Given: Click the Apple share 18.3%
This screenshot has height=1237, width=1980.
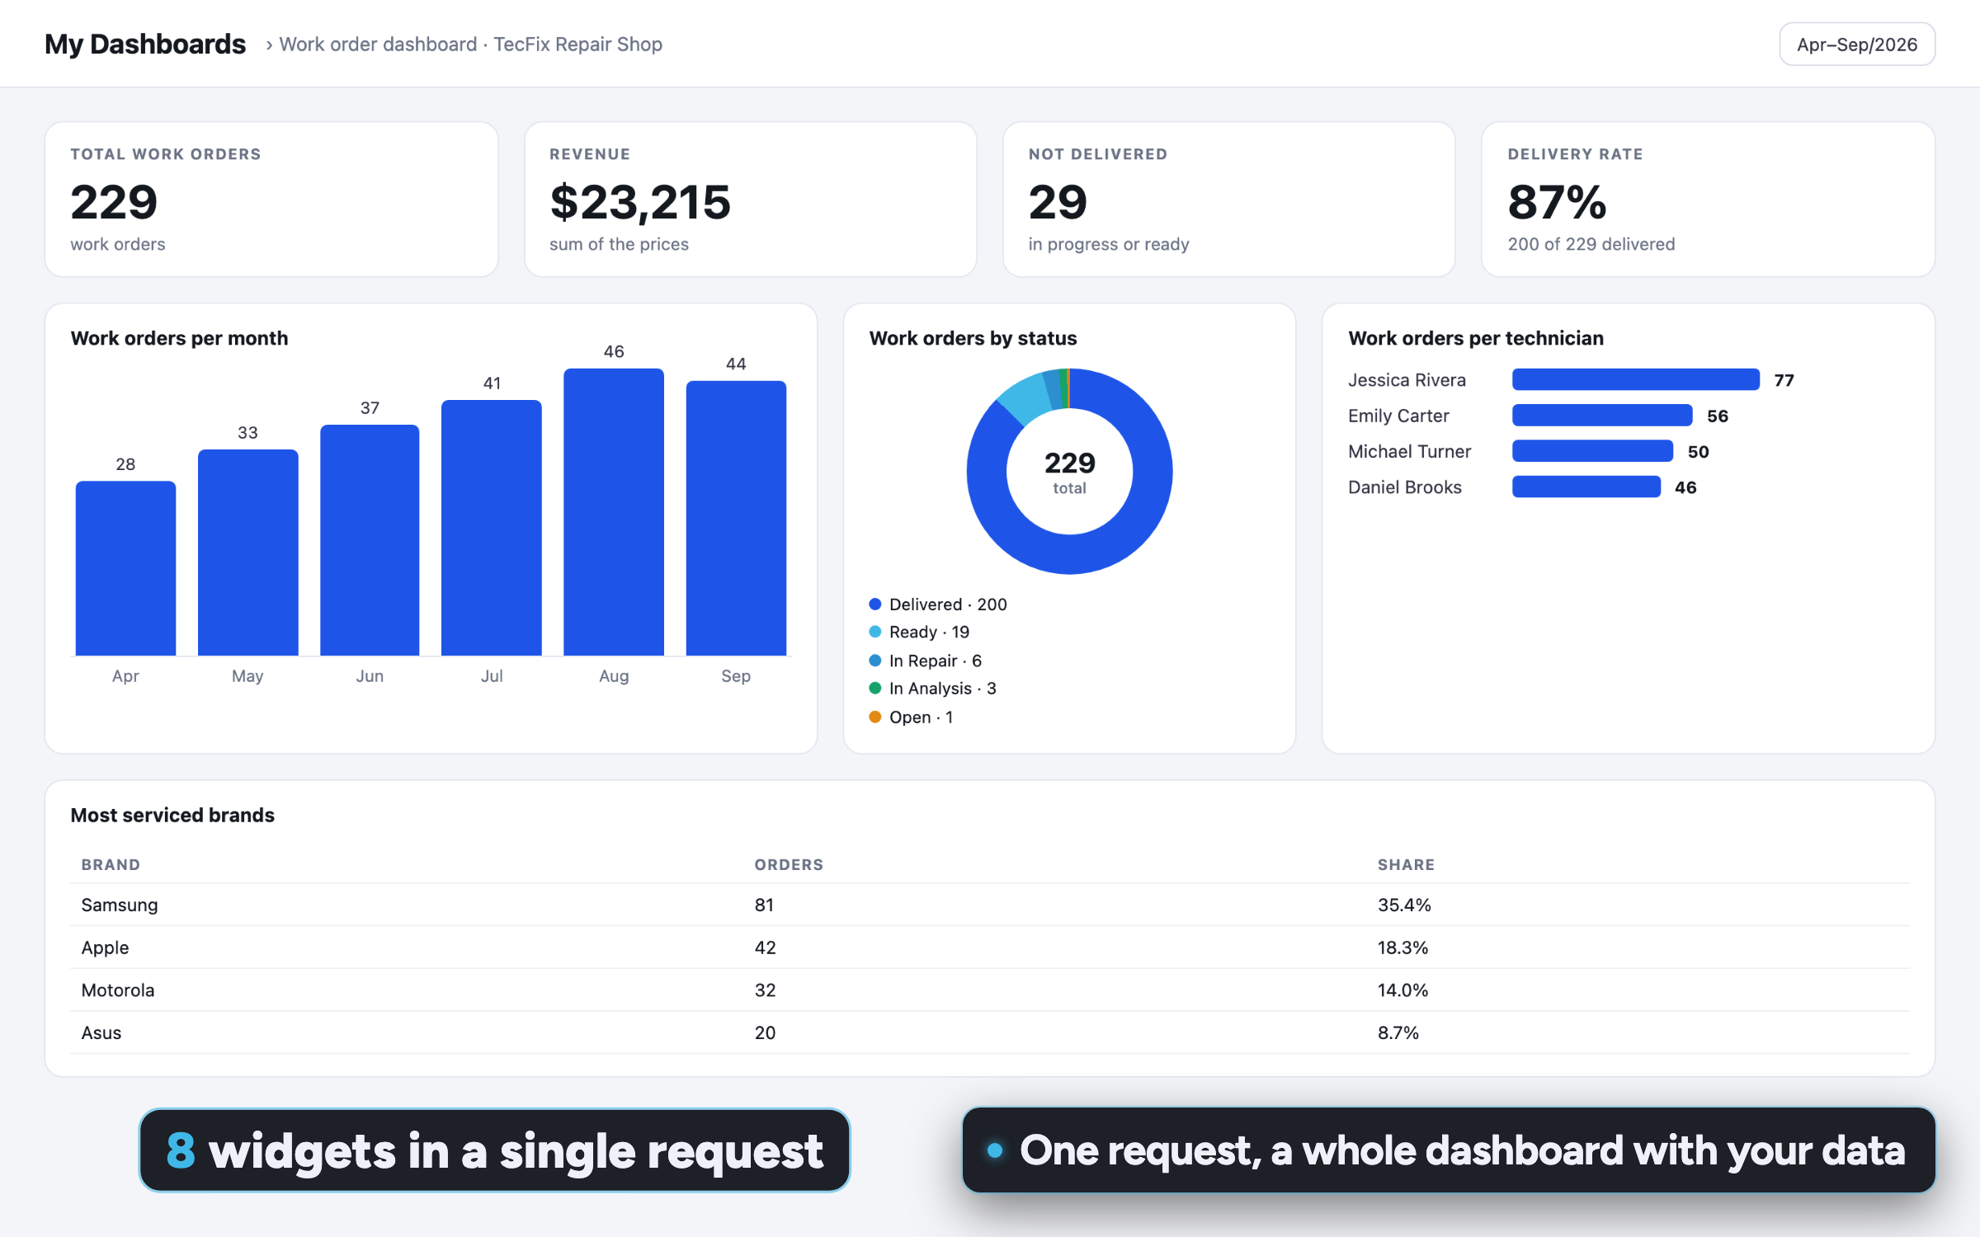Looking at the screenshot, I should click(1402, 948).
